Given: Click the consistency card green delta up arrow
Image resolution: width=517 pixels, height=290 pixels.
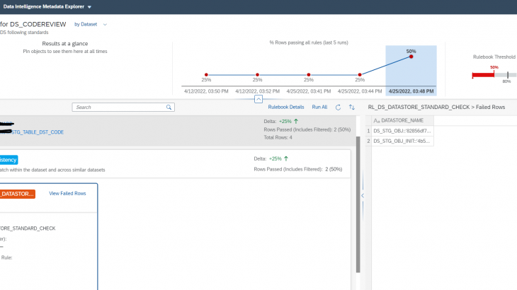Looking at the screenshot, I should click(x=286, y=158).
